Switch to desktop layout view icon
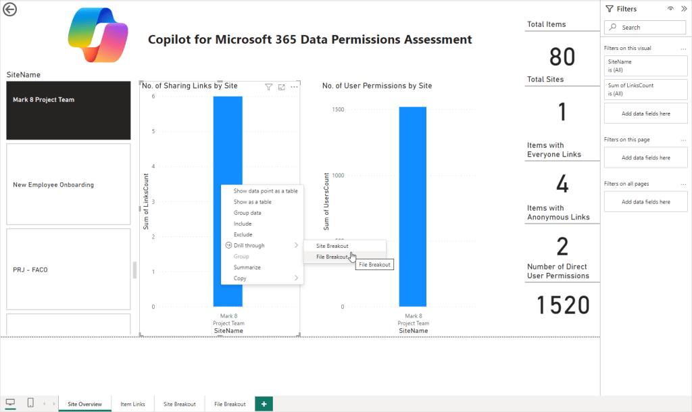 10,403
